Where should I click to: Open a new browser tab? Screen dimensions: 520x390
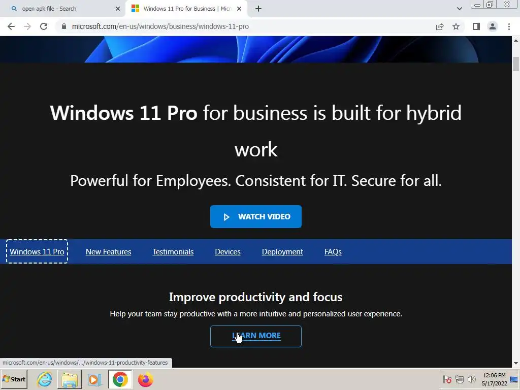click(x=258, y=9)
